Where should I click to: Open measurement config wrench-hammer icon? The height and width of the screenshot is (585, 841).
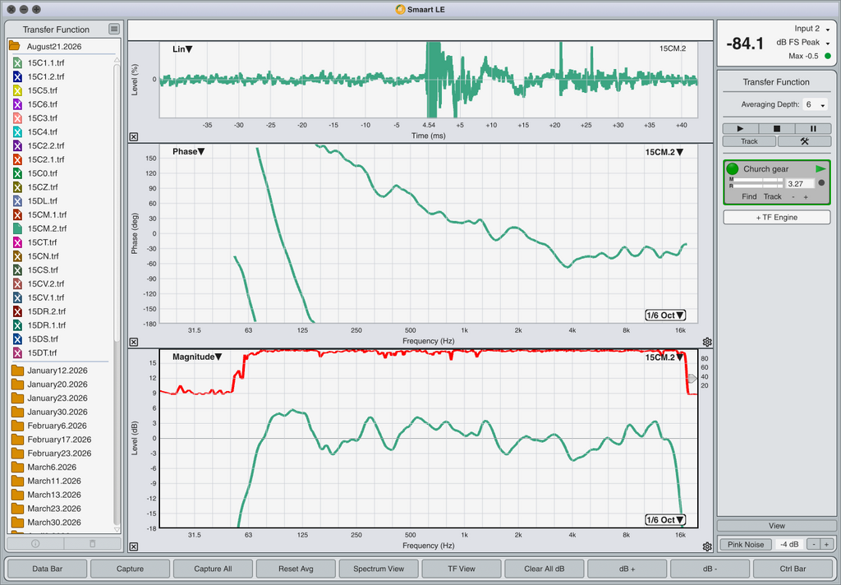point(804,141)
